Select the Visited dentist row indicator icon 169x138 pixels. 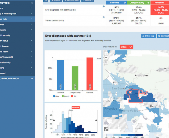pyautogui.click(x=104, y=17)
